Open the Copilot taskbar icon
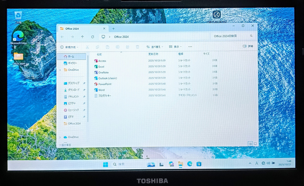The height and width of the screenshot is (186, 304). 171,164
